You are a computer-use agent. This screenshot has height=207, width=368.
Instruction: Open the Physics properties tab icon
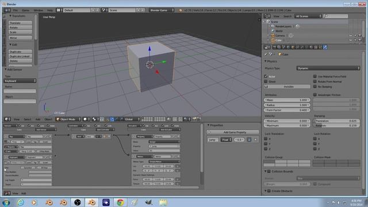(x=325, y=47)
